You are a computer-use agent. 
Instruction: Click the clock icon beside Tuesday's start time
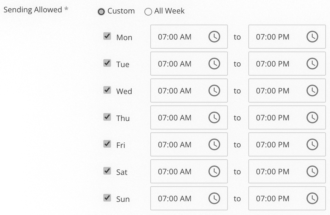pos(215,64)
